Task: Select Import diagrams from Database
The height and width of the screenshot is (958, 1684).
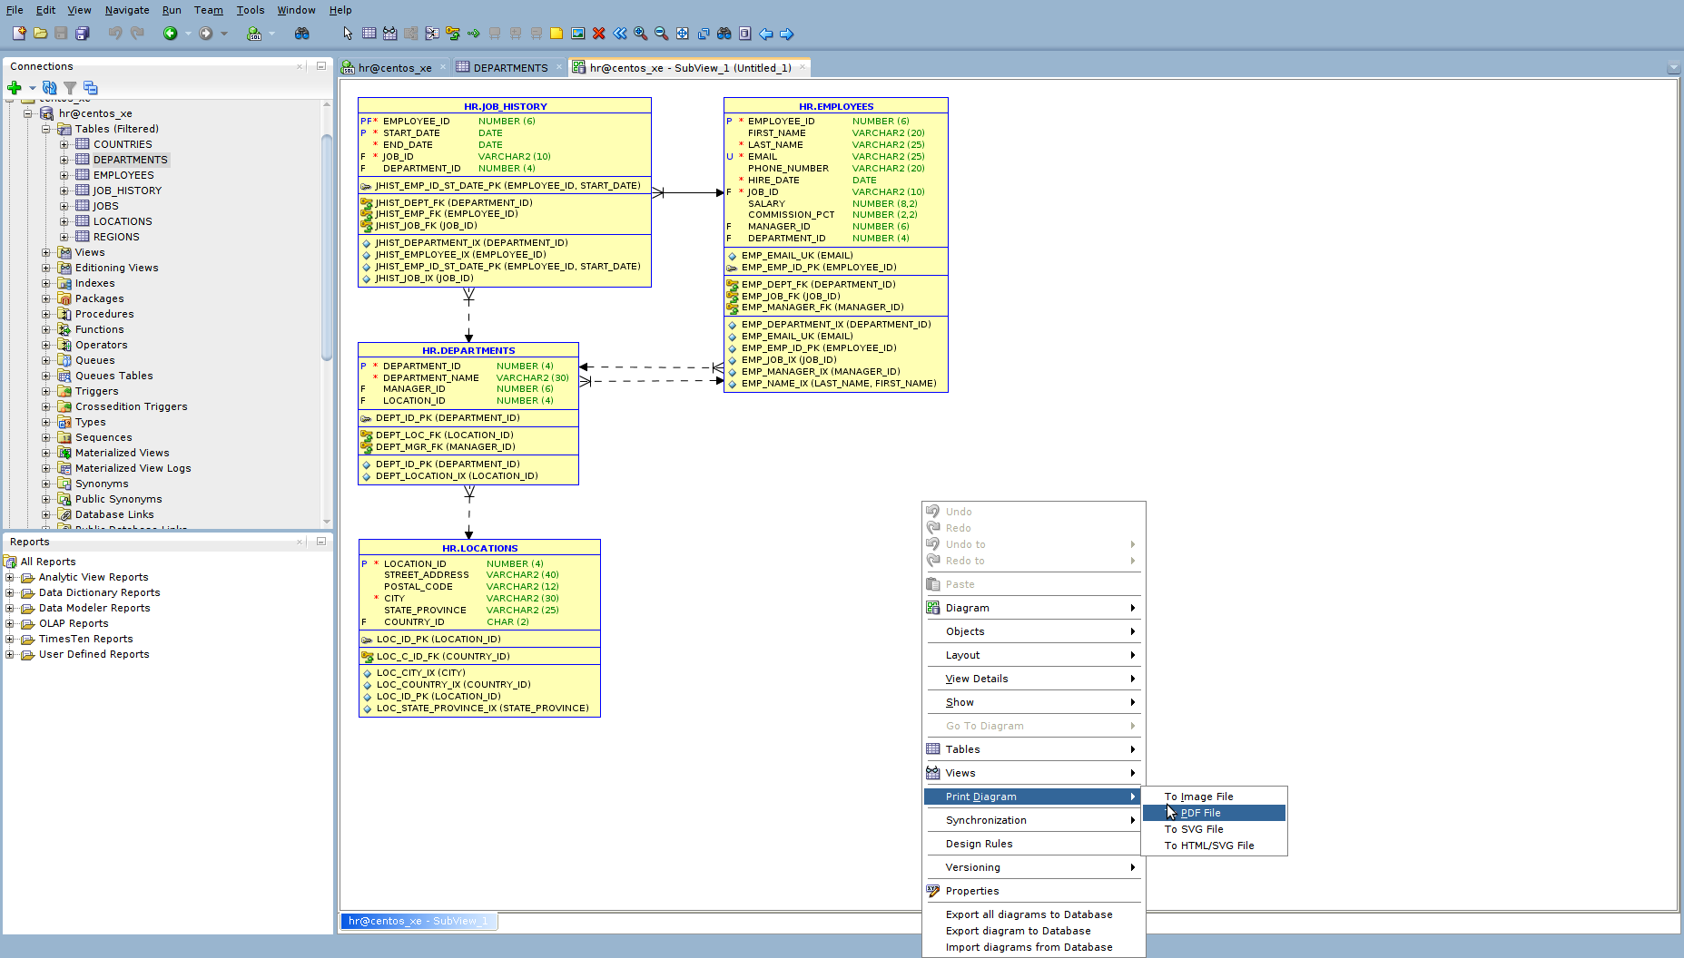Action: click(1033, 947)
